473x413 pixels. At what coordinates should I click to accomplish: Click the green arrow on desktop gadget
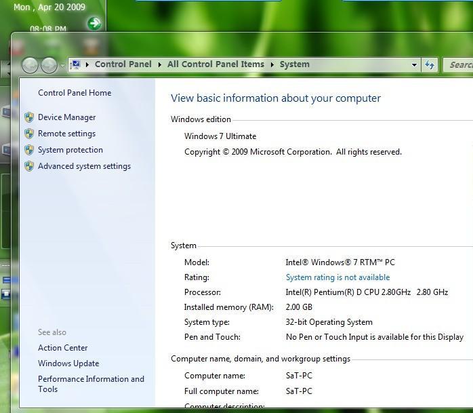94,23
